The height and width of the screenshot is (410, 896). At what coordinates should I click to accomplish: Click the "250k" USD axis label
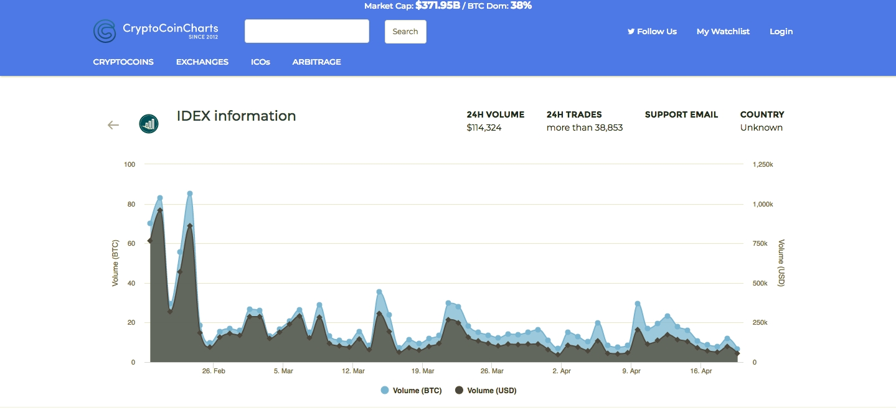click(x=760, y=323)
